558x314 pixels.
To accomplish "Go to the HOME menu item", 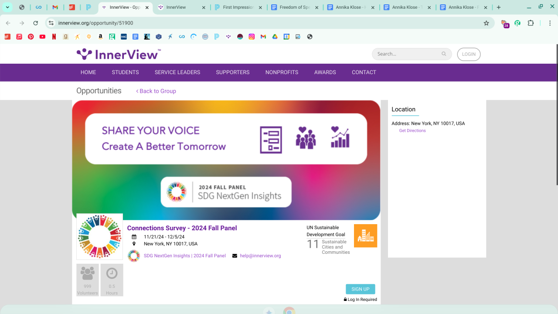I will point(88,72).
